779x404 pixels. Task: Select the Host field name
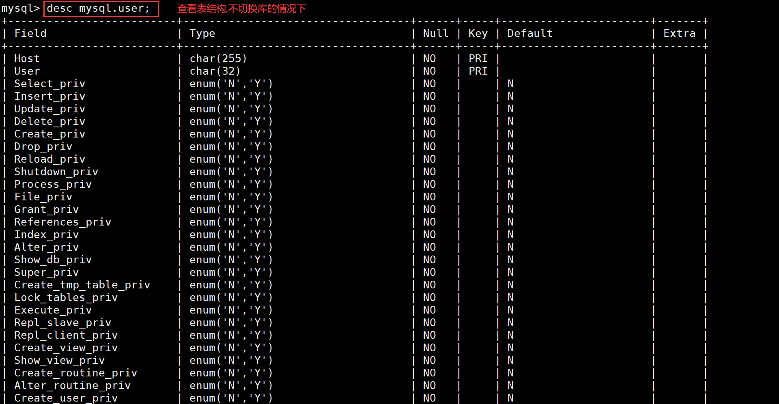click(27, 58)
